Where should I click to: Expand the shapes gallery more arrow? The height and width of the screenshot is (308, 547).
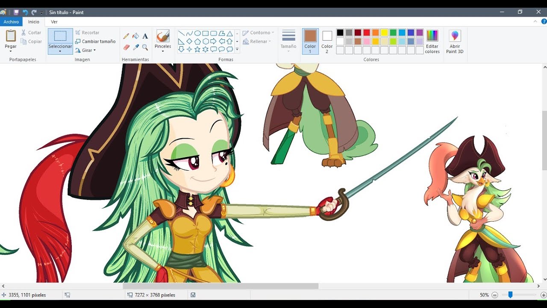(237, 50)
